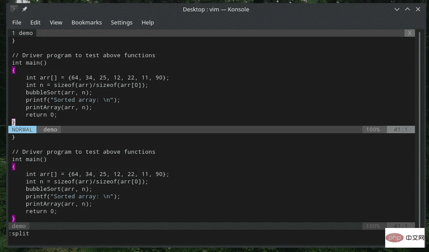Expand the Bookmarks menu
Viewport: 429px width, 252px height.
86,22
